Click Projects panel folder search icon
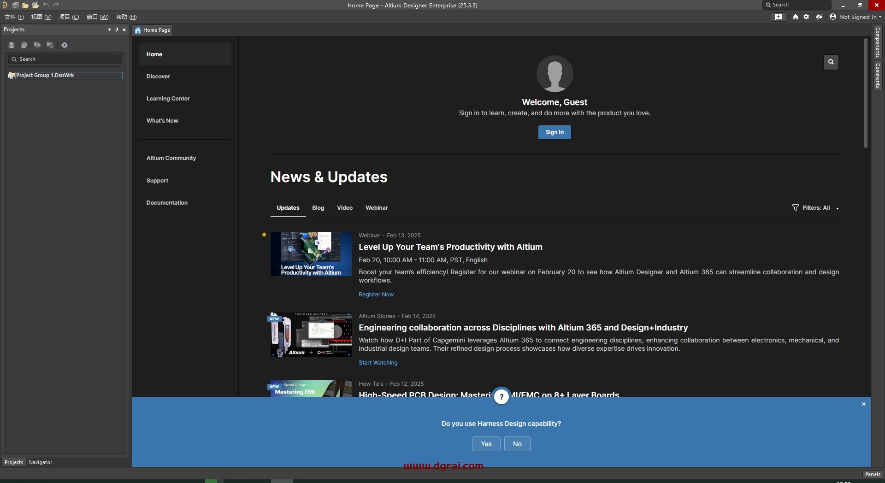The image size is (885, 483). tap(37, 45)
